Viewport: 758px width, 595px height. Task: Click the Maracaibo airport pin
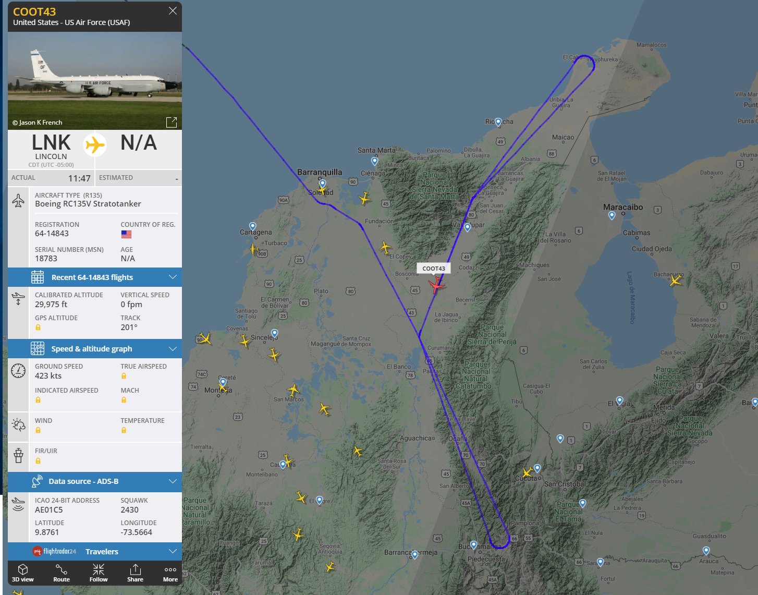(x=612, y=215)
